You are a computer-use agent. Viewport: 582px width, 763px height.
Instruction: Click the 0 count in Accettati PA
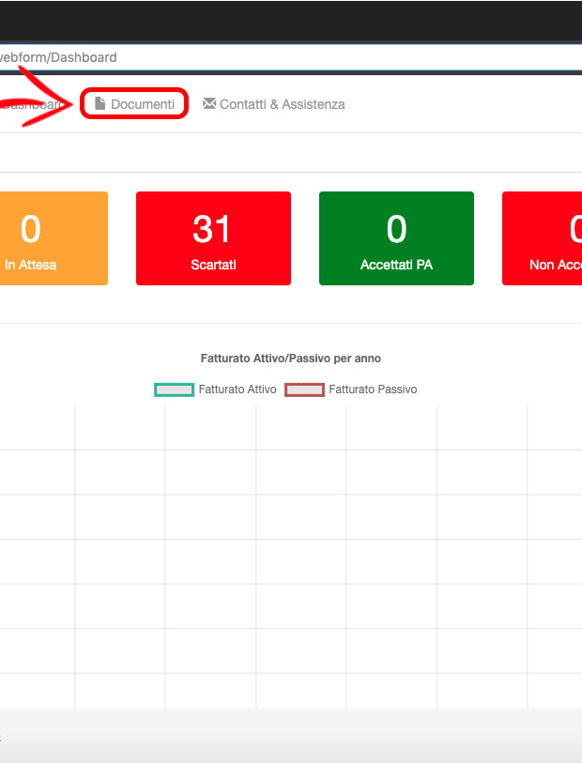pos(396,229)
